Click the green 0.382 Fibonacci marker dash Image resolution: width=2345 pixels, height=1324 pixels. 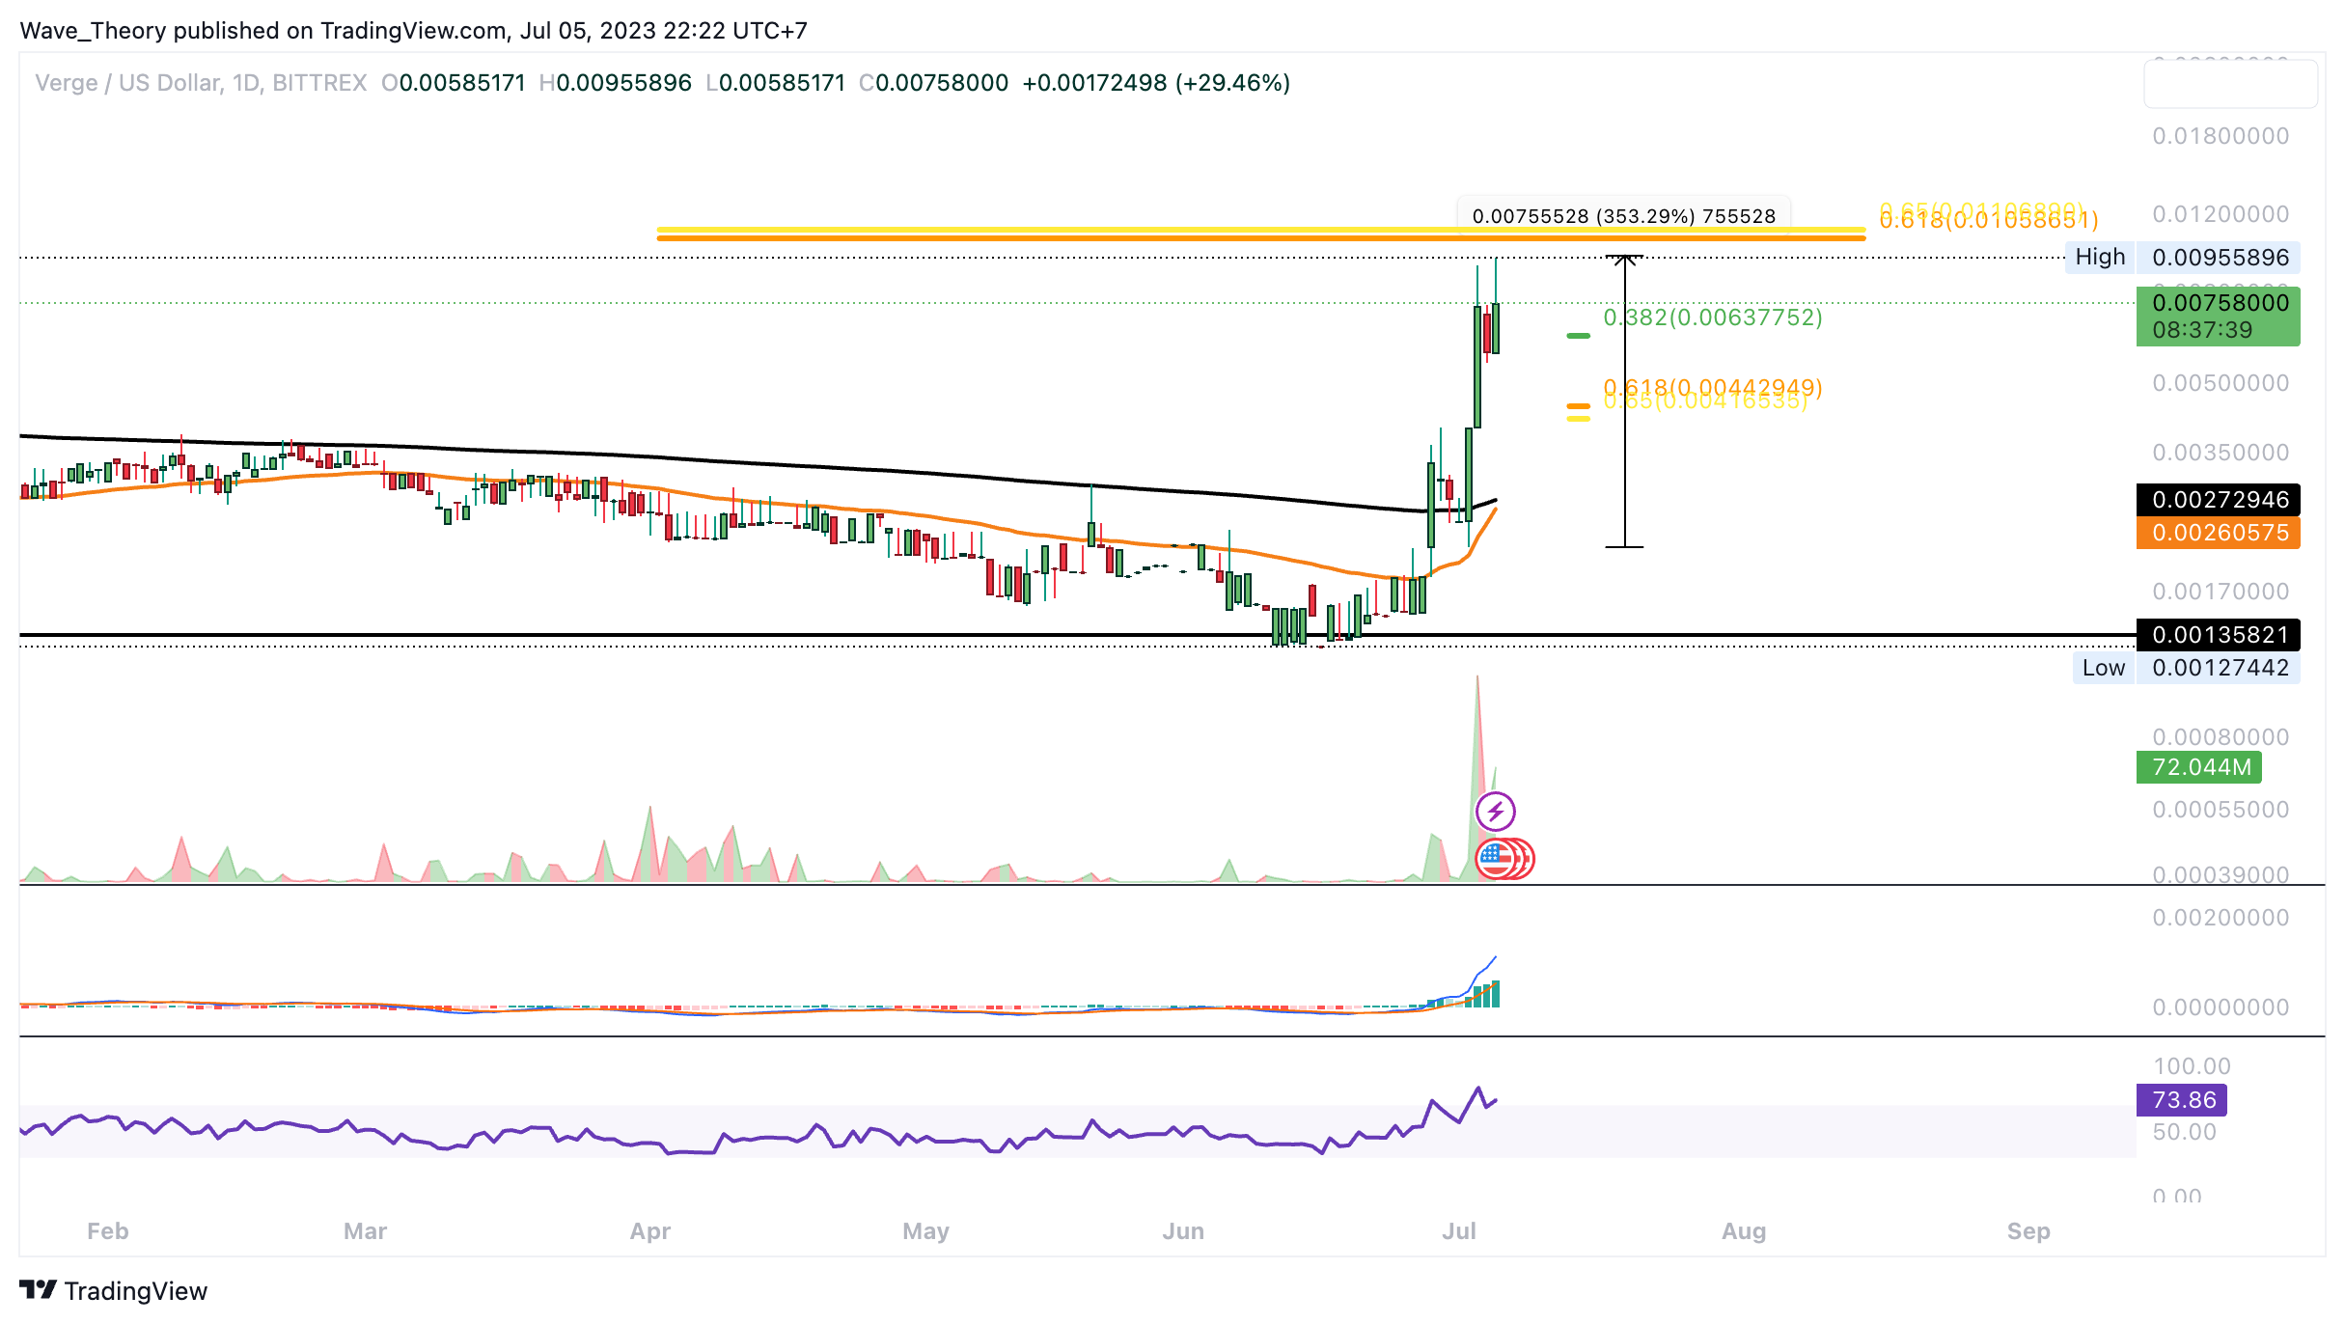[1578, 336]
